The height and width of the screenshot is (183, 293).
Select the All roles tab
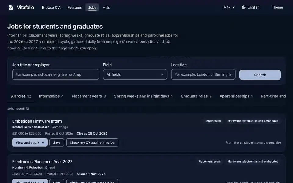click(21, 96)
